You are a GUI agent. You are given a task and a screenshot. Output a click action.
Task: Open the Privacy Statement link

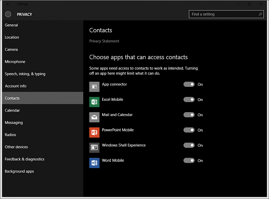point(104,41)
